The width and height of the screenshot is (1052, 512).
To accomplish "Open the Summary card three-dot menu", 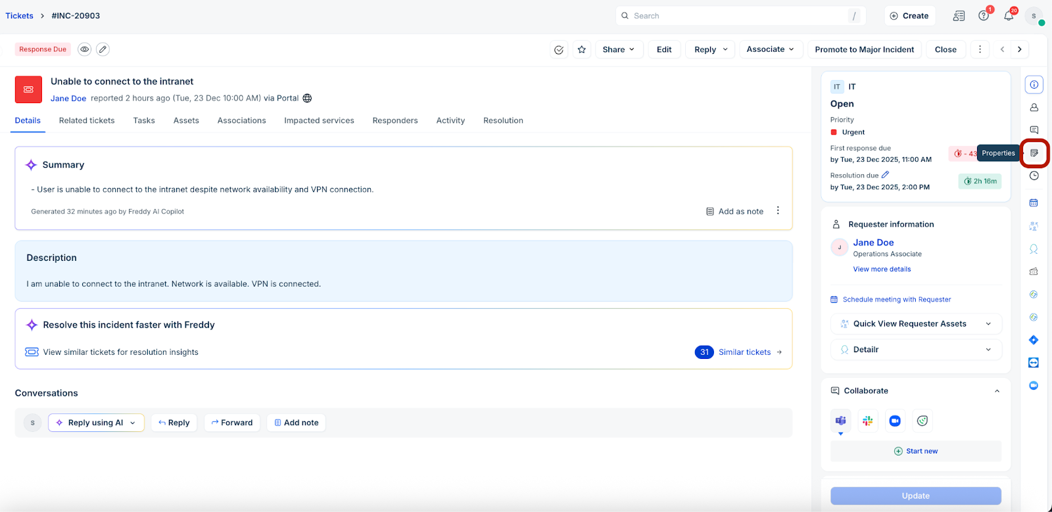I will (x=778, y=210).
